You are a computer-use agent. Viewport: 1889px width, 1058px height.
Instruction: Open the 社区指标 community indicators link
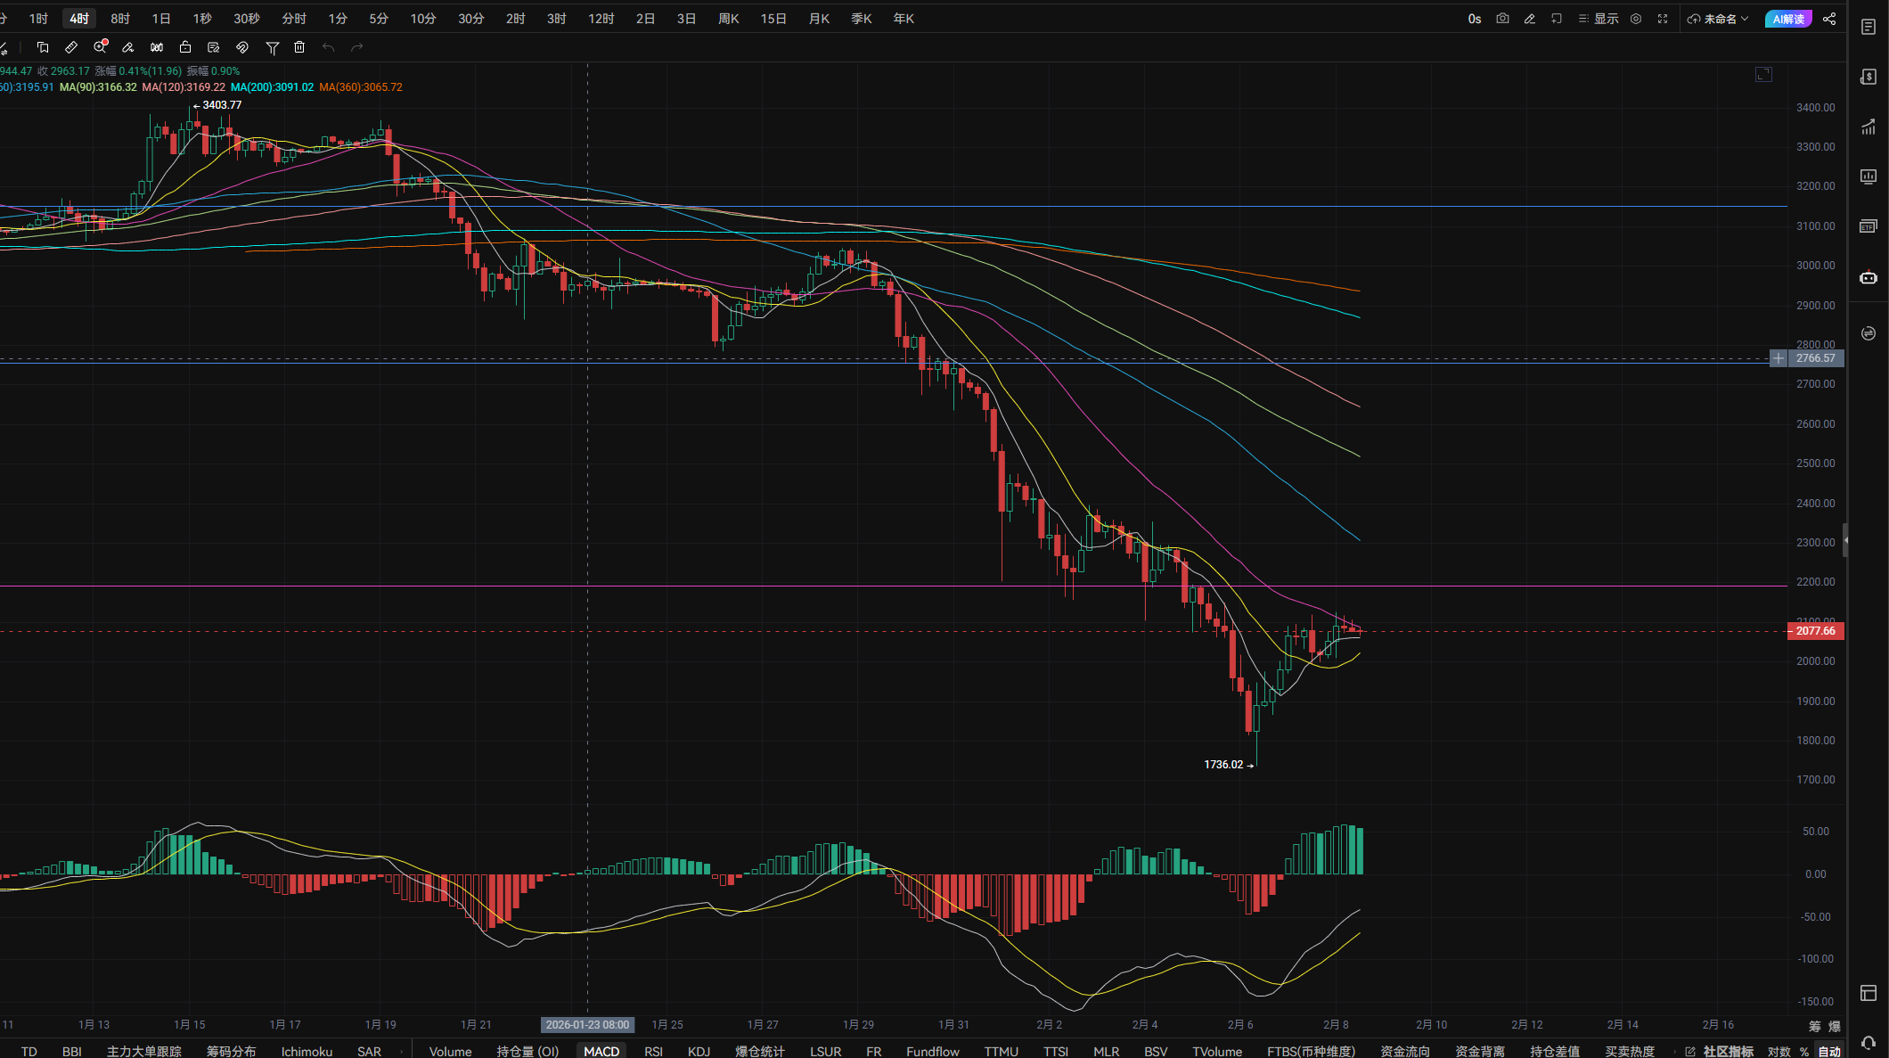(1727, 1051)
